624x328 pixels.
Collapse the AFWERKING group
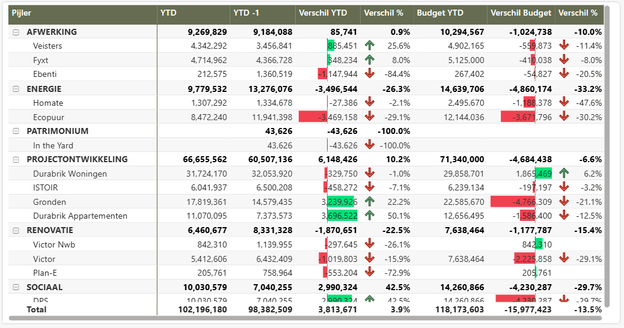(x=16, y=32)
